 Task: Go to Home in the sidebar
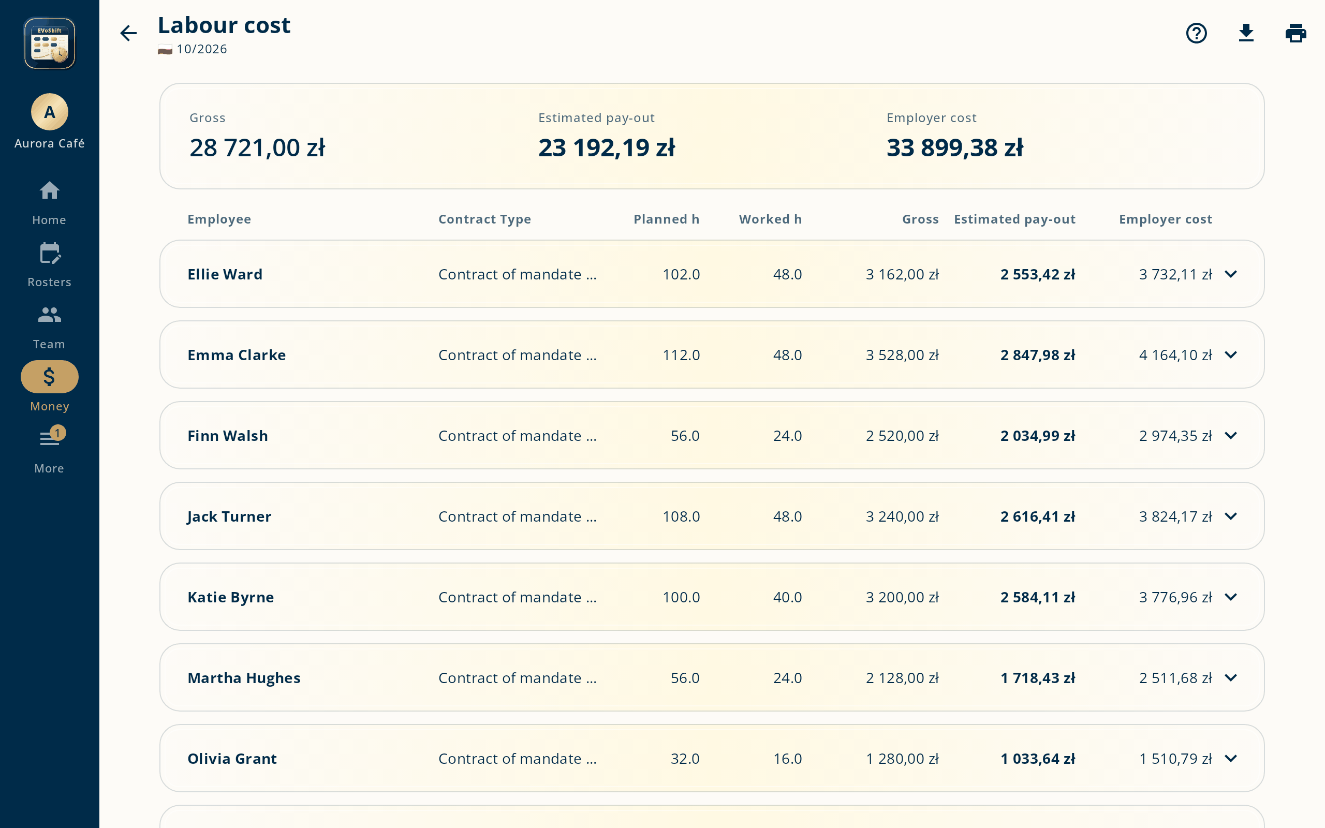pyautogui.click(x=49, y=203)
